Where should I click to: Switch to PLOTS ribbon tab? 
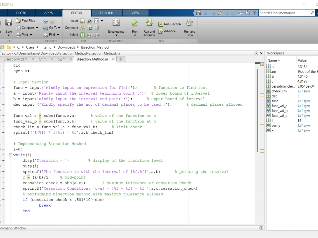point(21,13)
